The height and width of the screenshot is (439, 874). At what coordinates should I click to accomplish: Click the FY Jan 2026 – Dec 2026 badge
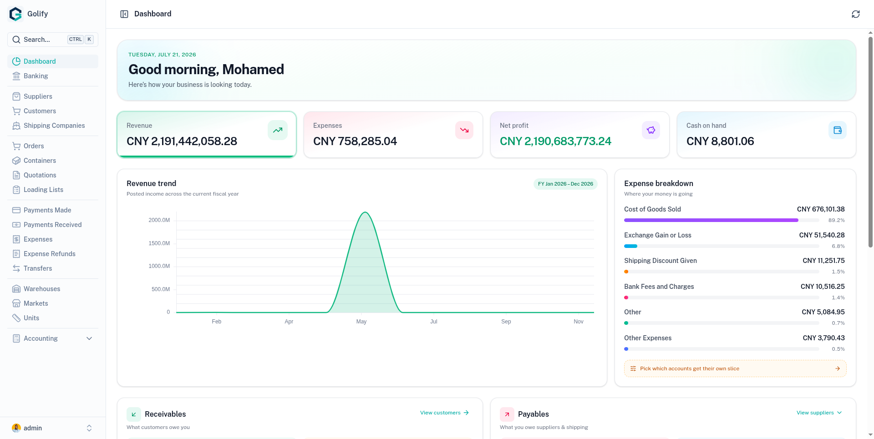coord(565,184)
